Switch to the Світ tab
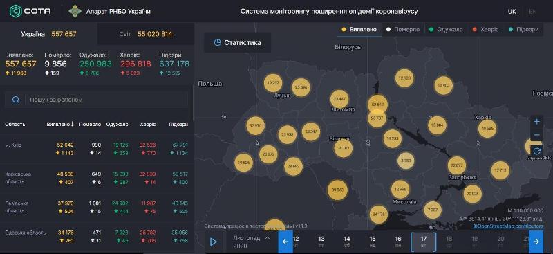Screen dimensions: 553x254 tap(146, 34)
